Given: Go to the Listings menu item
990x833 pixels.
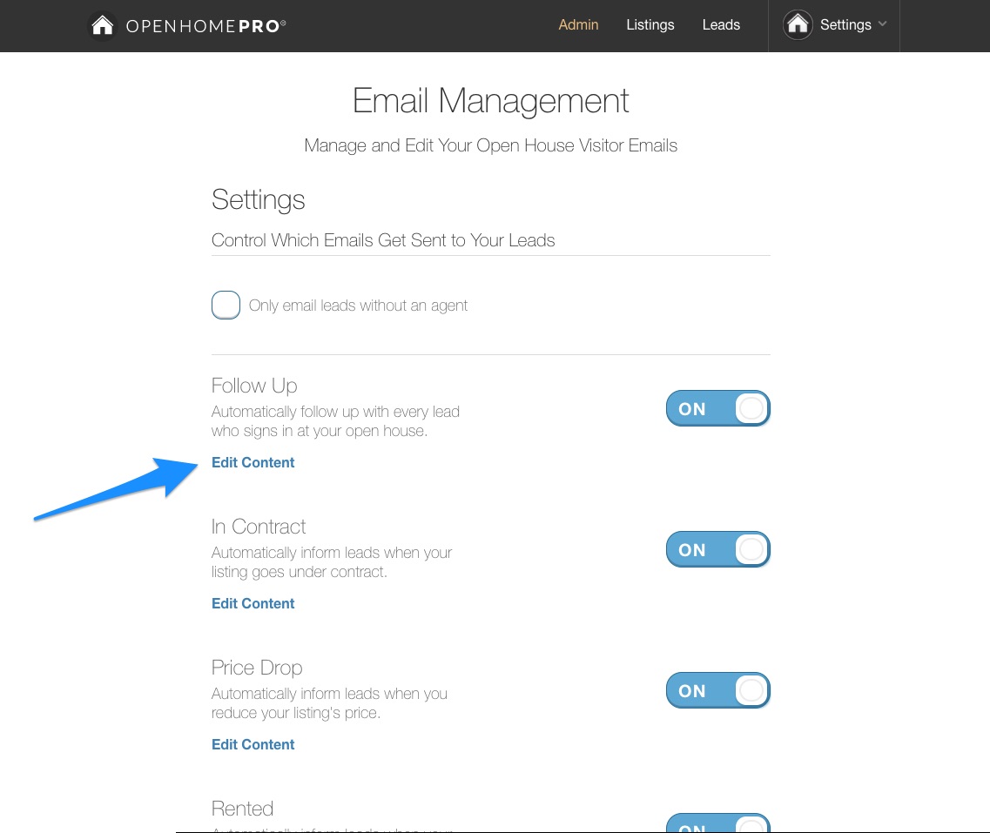Looking at the screenshot, I should [x=650, y=24].
